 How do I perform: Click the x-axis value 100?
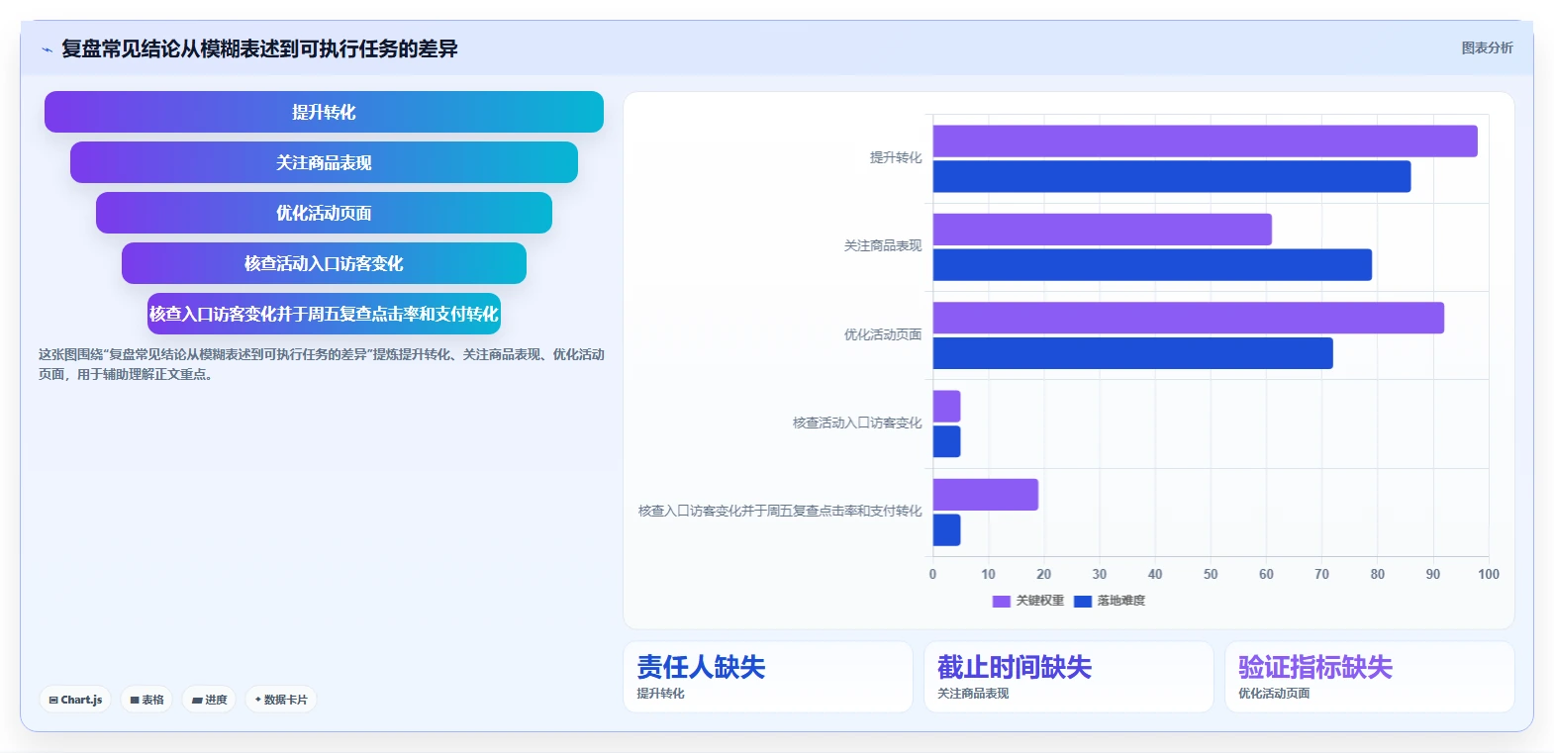(x=1489, y=574)
